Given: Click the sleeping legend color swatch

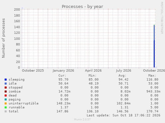Looking at the screenshot, I should pos(6,80).
